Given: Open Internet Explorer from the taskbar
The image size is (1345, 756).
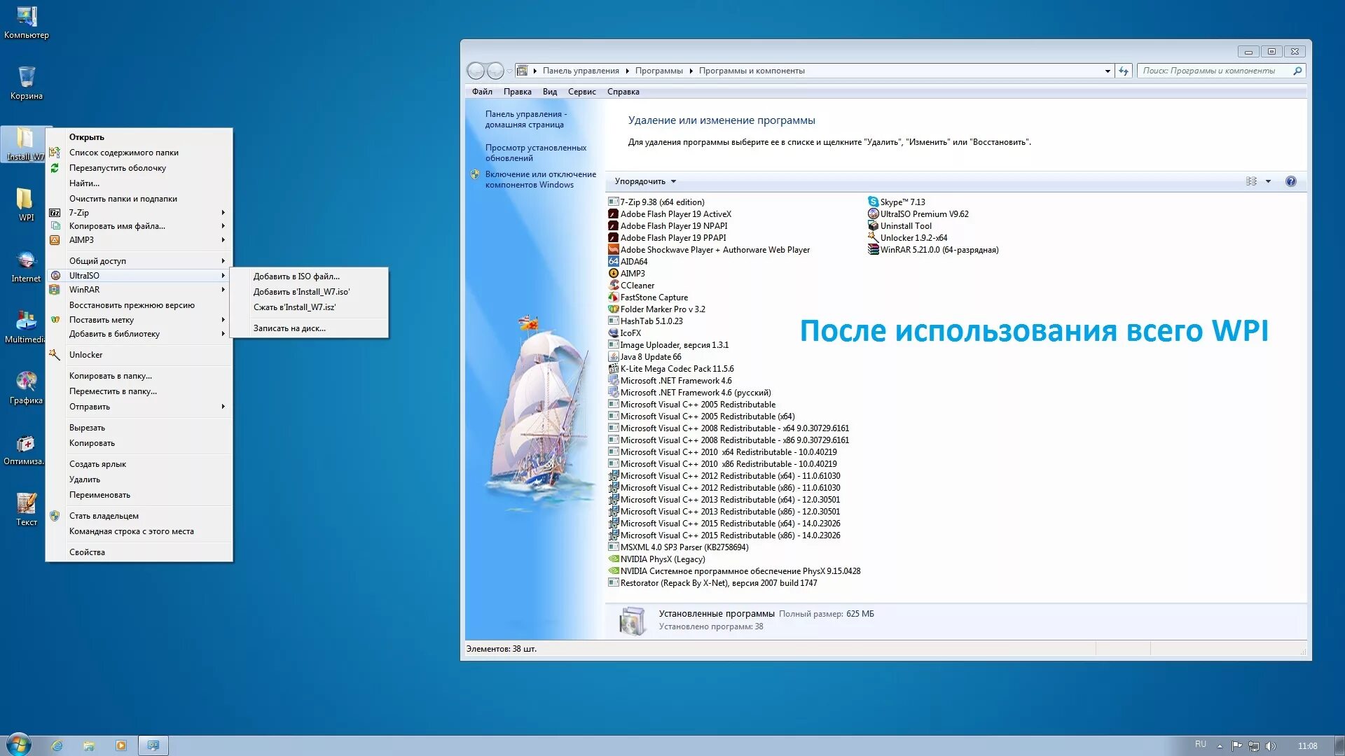Looking at the screenshot, I should click(57, 745).
